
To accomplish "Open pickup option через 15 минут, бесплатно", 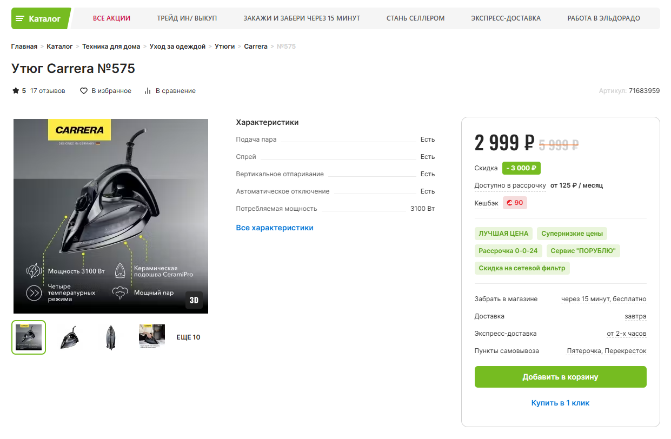I will [x=603, y=299].
